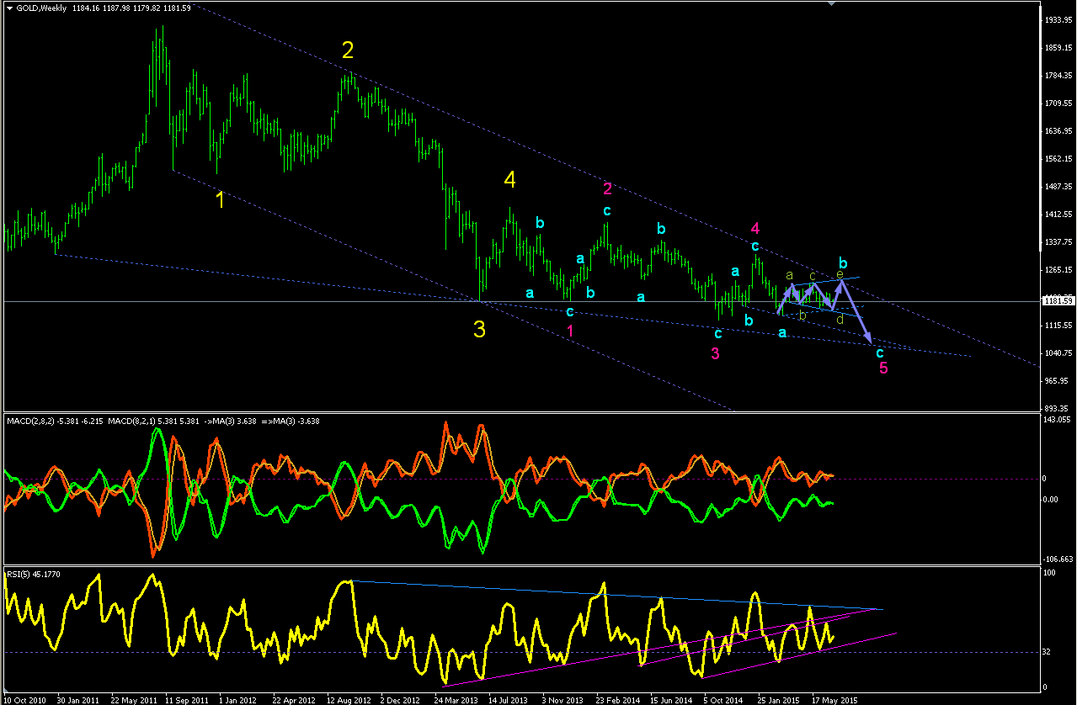Click the -106.663 value on MACD scale

point(1059,559)
